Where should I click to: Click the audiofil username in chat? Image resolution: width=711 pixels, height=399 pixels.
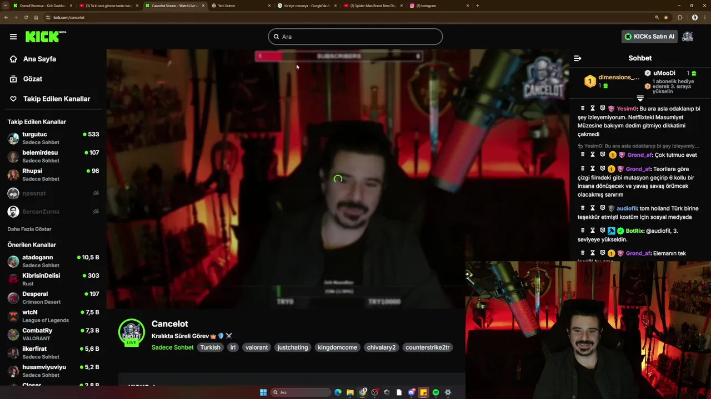pyautogui.click(x=628, y=208)
